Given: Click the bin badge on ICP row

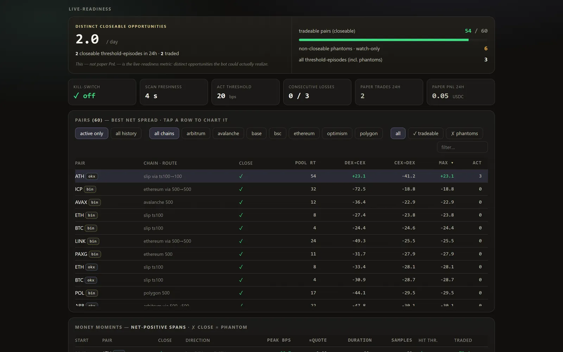Looking at the screenshot, I should pos(90,189).
